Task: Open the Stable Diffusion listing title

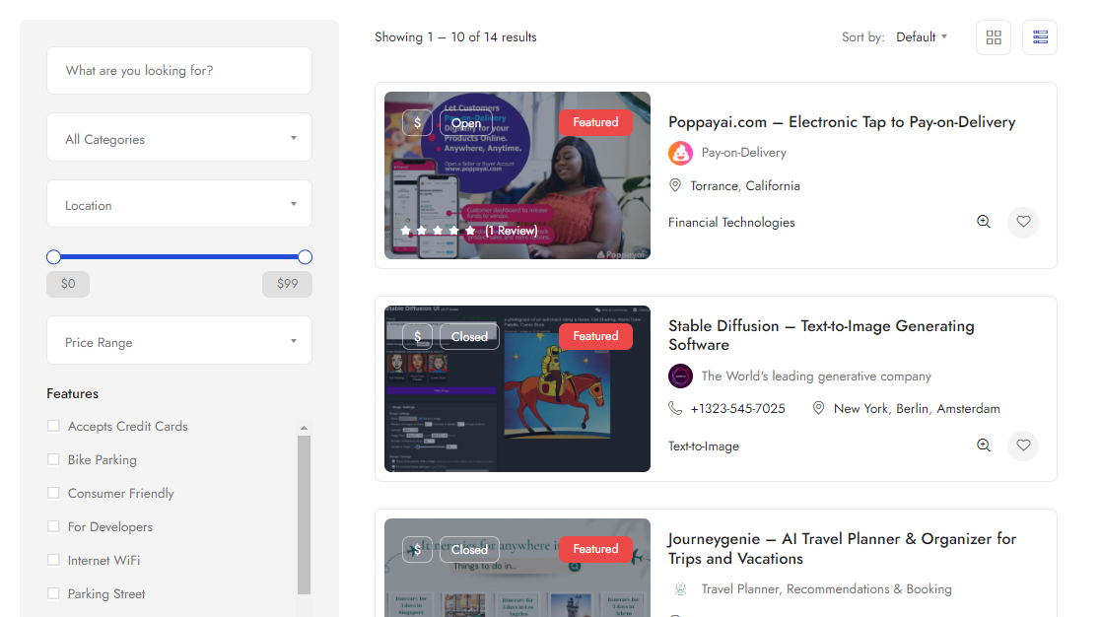Action: point(821,335)
